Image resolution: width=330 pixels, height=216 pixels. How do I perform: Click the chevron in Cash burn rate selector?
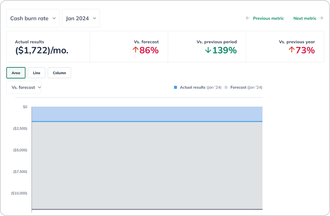[x=54, y=18]
